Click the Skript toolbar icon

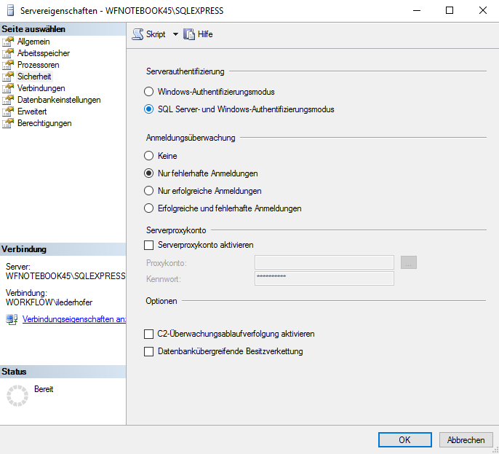[137, 34]
